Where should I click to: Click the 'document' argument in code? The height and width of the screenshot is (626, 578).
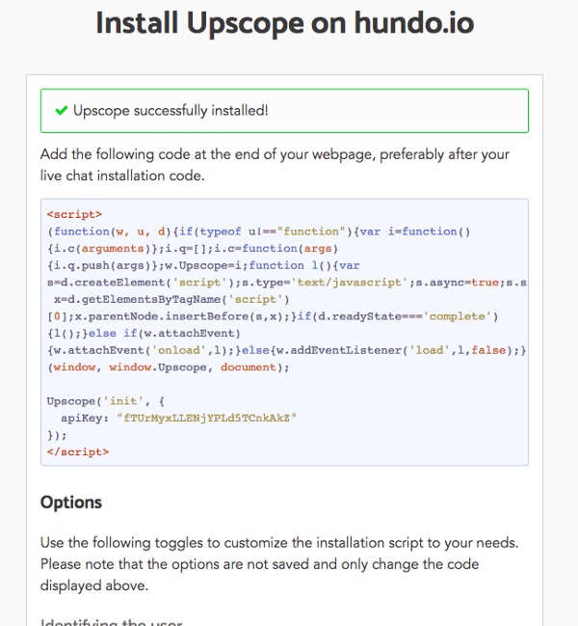click(x=249, y=367)
